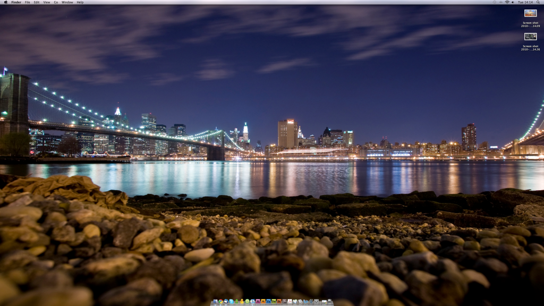
Task: Open the Go menu
Action: point(56,2)
